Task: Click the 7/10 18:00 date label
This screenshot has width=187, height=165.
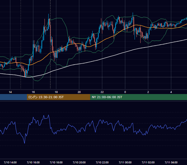Action: coord(56,162)
